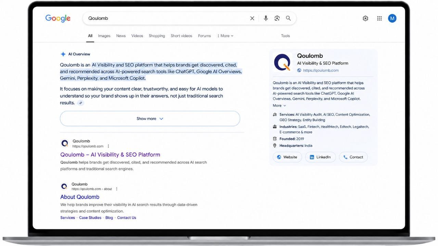Click the Website button in knowledge panel
Viewport: 438px width, 246px height.
pos(287,157)
